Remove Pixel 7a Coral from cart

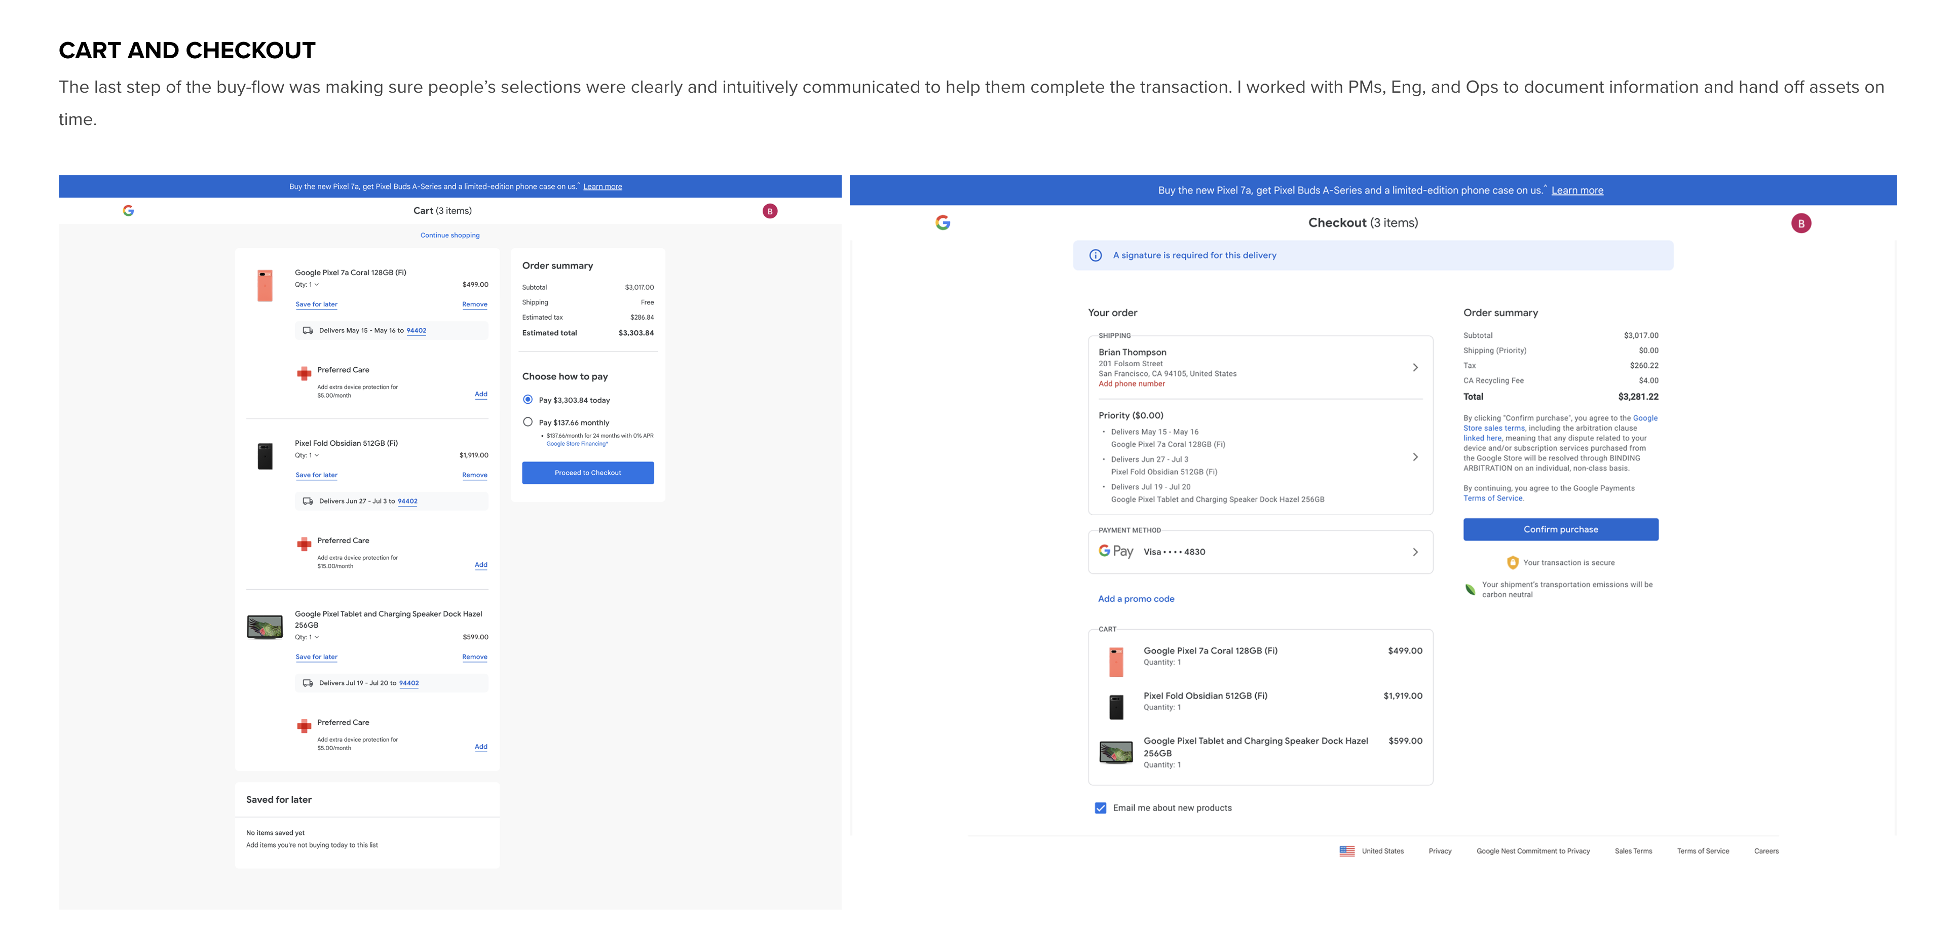474,304
